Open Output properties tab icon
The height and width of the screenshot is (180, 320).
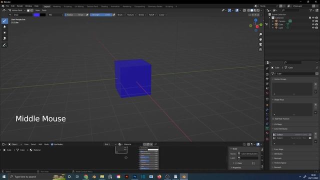[267, 79]
